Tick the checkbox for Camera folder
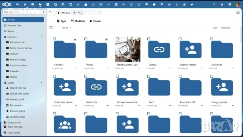Viewport: 243px width, 137px height. pyautogui.click(x=148, y=39)
